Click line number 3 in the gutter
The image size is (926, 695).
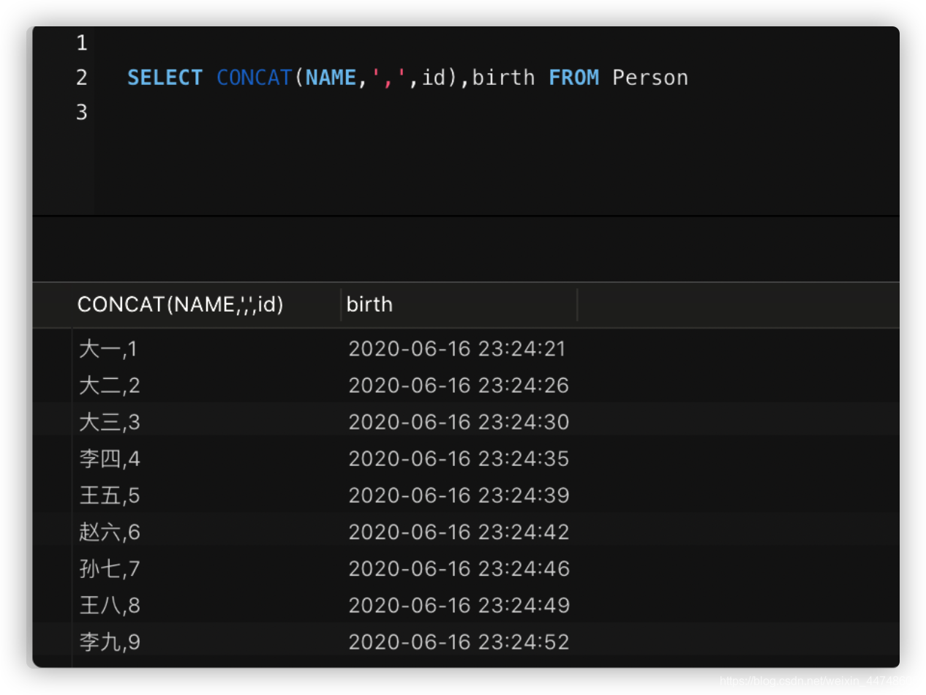point(81,112)
